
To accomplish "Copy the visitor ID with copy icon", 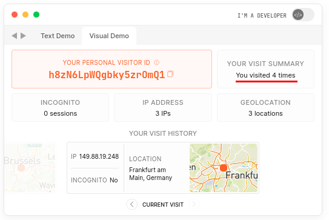I will coord(170,74).
